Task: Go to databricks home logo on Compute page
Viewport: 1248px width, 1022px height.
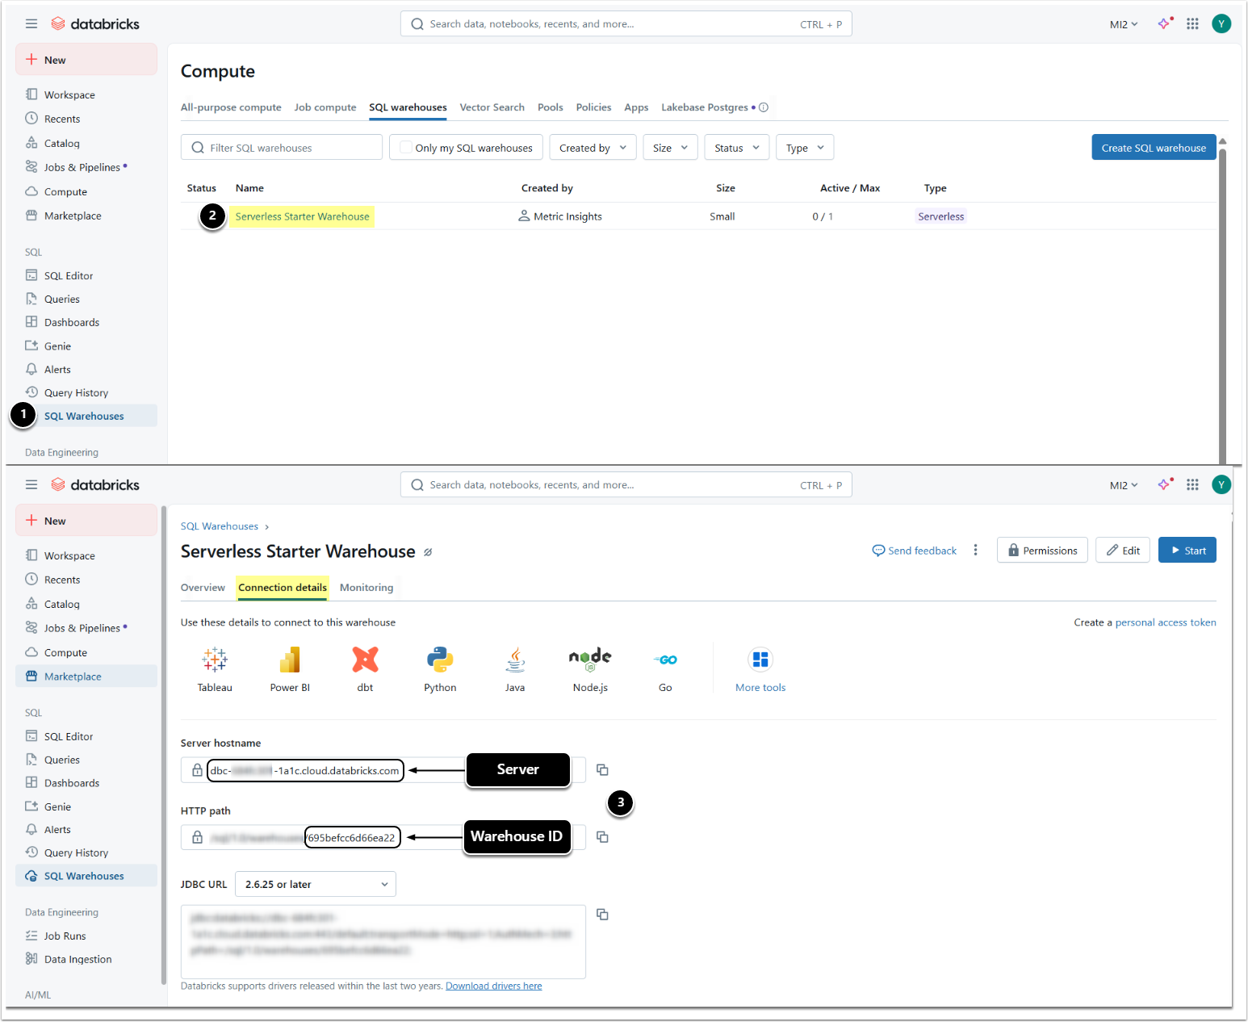Action: [x=95, y=23]
